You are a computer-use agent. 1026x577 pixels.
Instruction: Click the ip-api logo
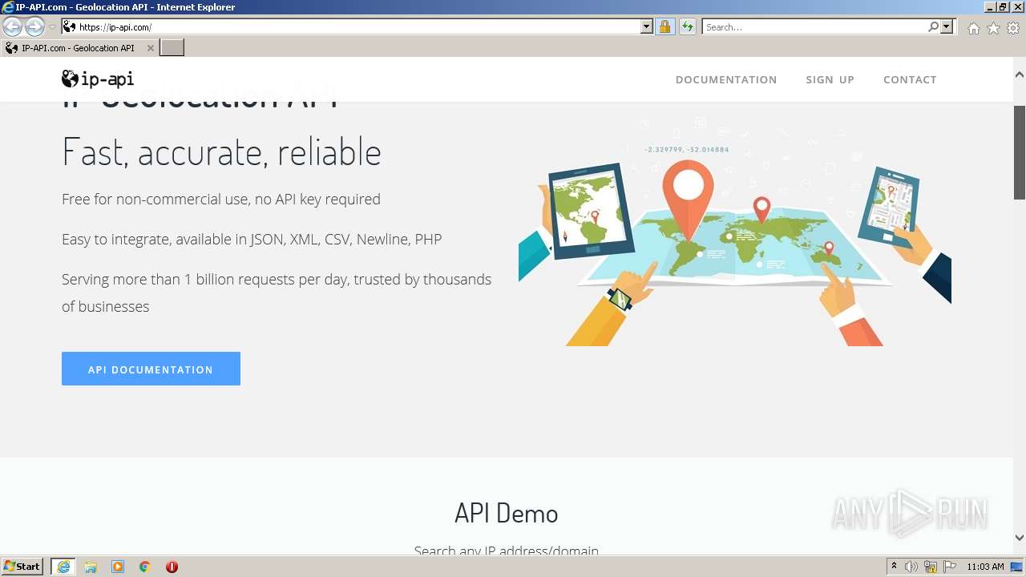click(x=98, y=79)
